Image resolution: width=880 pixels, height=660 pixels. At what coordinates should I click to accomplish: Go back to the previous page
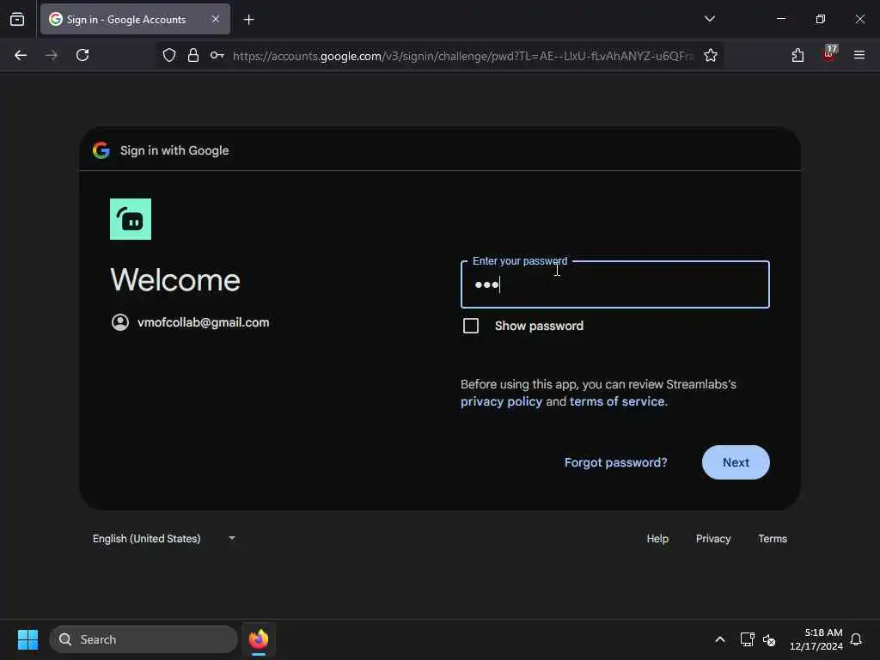point(21,55)
